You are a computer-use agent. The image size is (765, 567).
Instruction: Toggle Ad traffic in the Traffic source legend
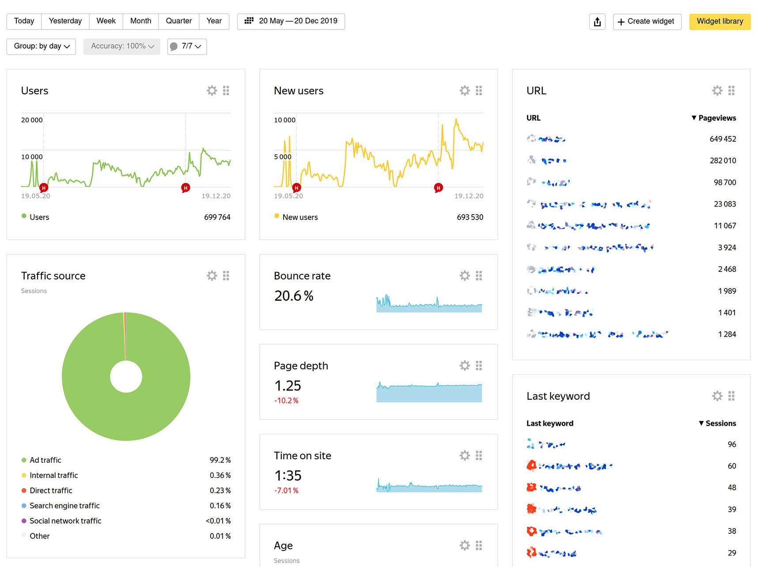(x=45, y=460)
